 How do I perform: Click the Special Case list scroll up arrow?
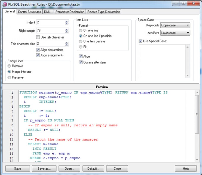click(188, 47)
